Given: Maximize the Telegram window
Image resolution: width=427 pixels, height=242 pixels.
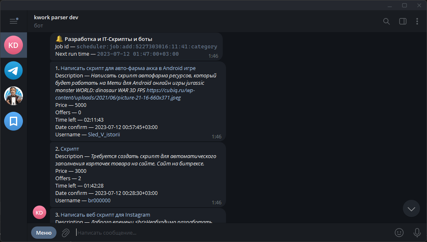Looking at the screenshot, I should (x=404, y=5).
